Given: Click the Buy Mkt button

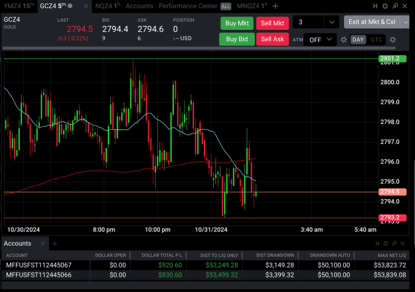Looking at the screenshot, I should tap(237, 23).
